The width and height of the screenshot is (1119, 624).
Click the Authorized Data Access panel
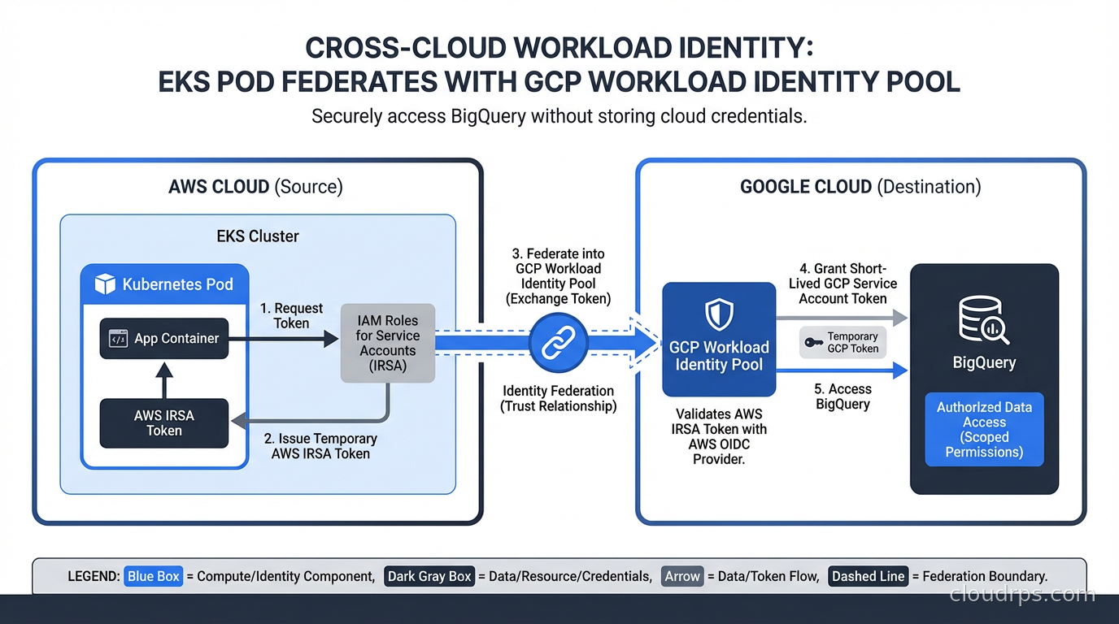pyautogui.click(x=984, y=429)
